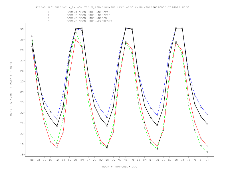
Task: Click x-axis tick label 60
Action: 157,160
